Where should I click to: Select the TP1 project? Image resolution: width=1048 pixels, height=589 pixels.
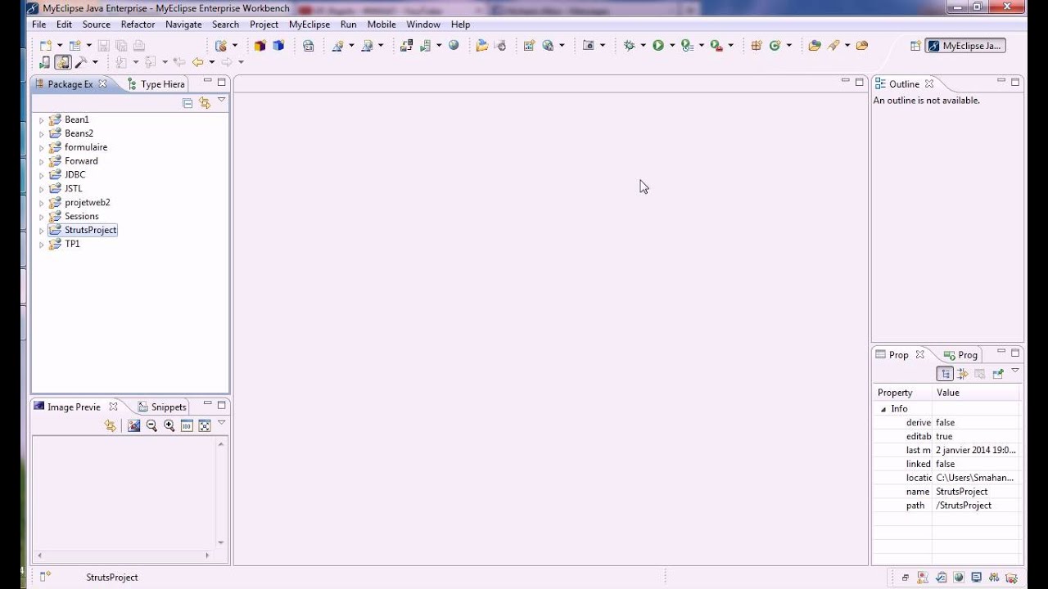pyautogui.click(x=72, y=244)
